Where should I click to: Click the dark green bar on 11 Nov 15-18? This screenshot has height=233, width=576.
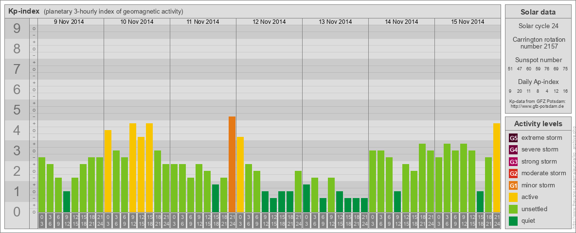[216, 199]
